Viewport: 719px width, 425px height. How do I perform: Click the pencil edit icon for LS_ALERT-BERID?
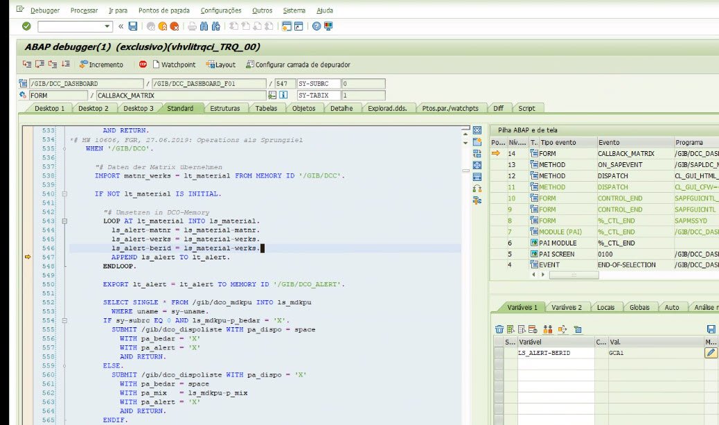(711, 353)
